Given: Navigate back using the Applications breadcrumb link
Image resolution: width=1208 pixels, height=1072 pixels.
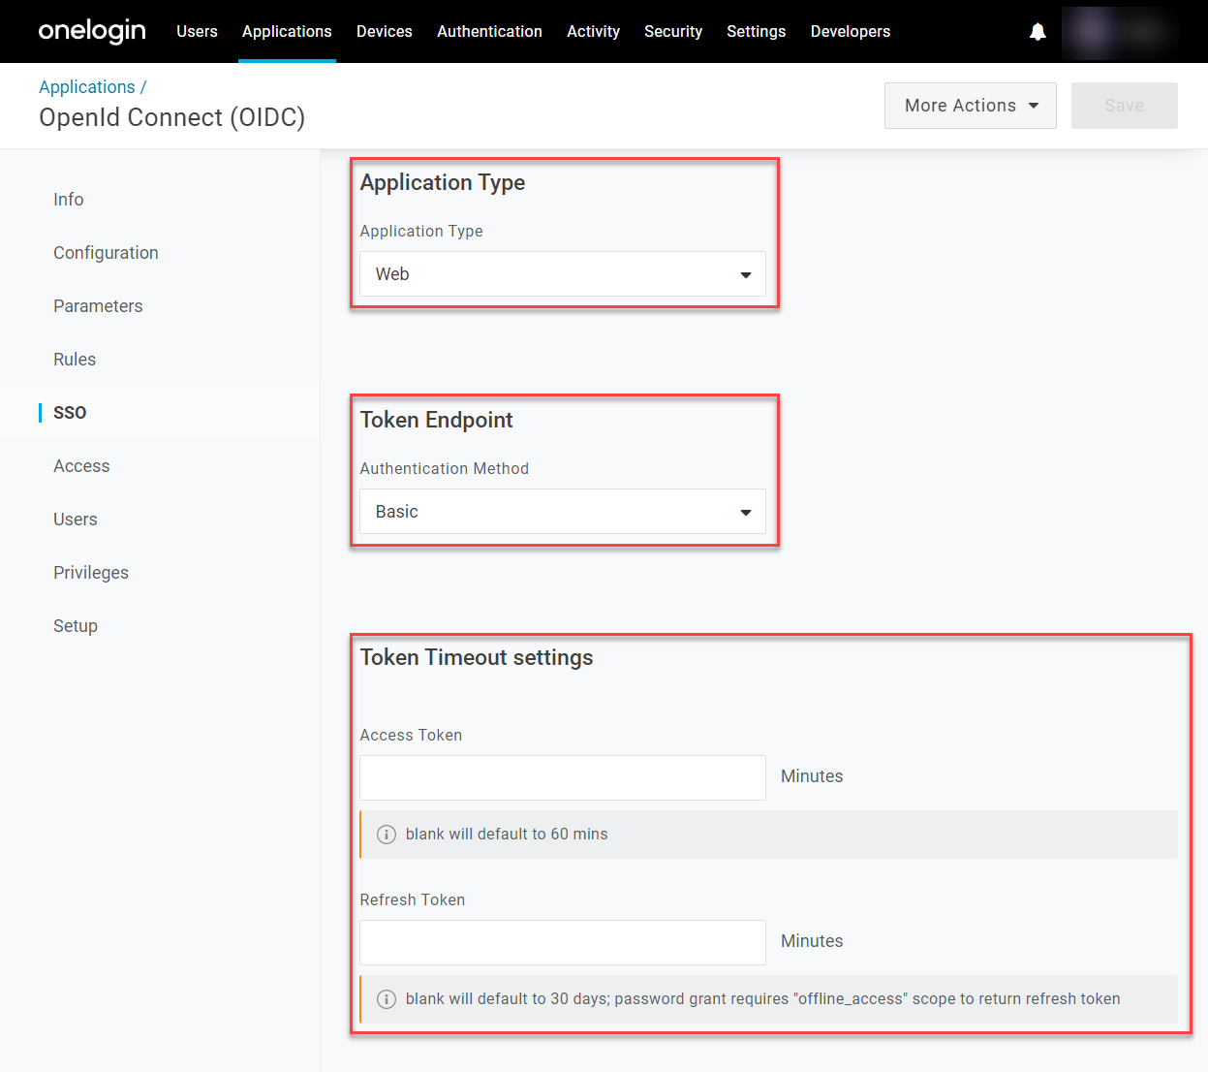Looking at the screenshot, I should [x=87, y=86].
